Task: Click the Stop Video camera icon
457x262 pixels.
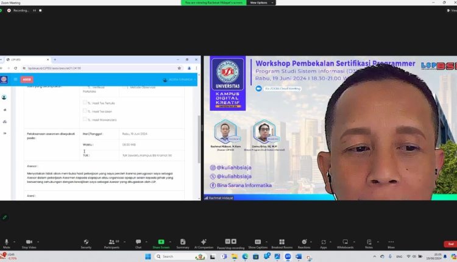Action: pyautogui.click(x=29, y=242)
